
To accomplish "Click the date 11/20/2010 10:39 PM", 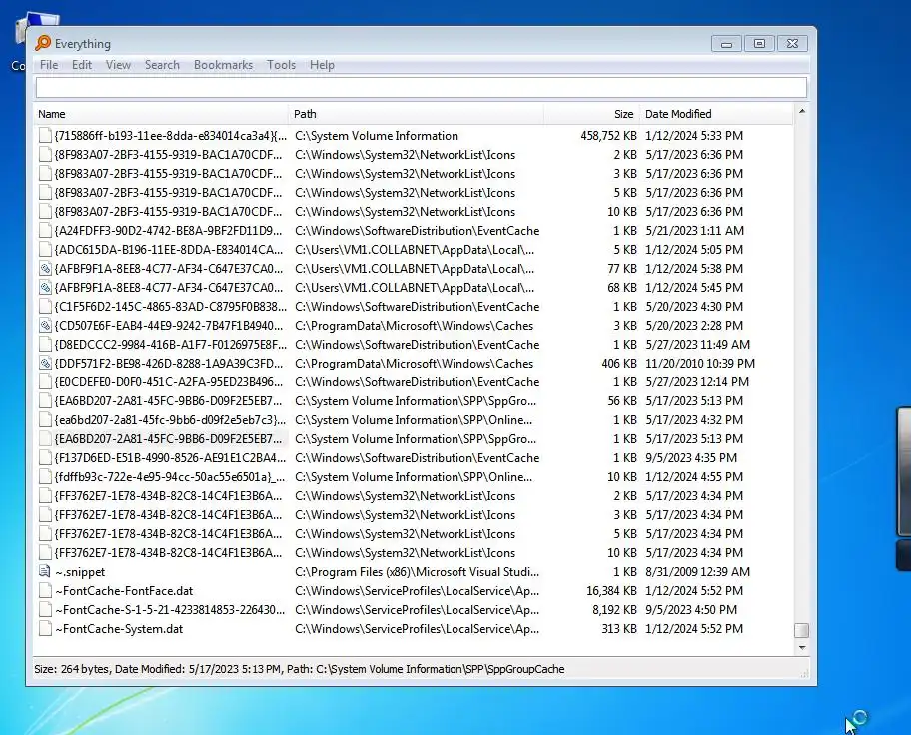I will click(700, 364).
